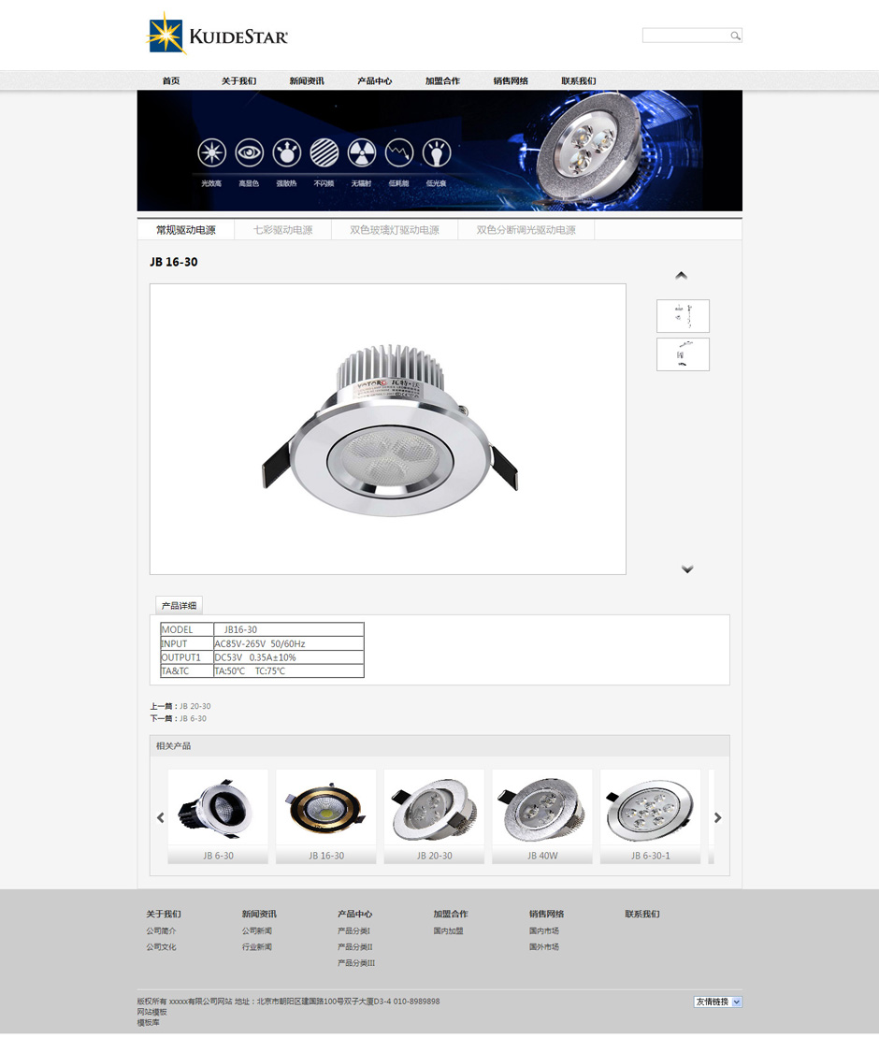Click the main JB 16-30 product image
879x1038 pixels.
388,429
